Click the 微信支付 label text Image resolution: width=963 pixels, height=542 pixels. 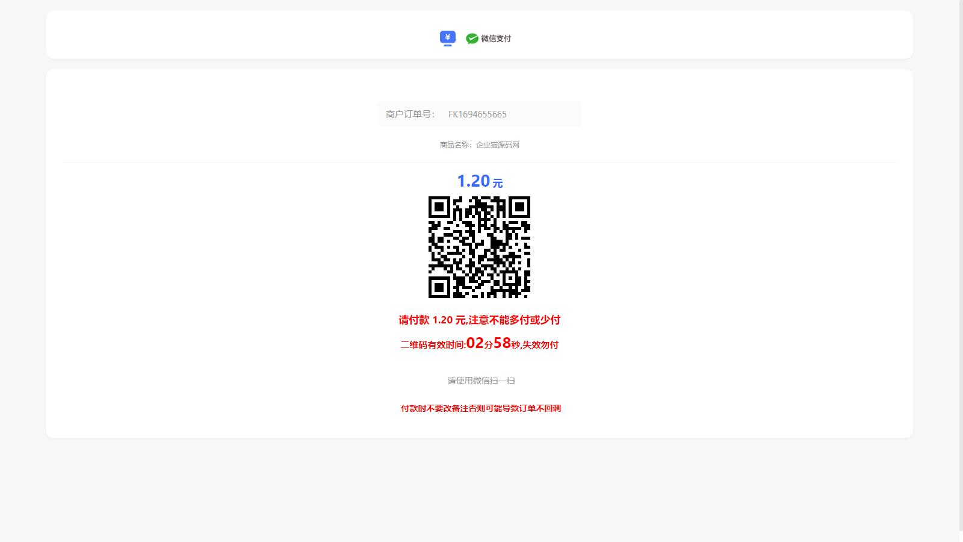(x=496, y=39)
